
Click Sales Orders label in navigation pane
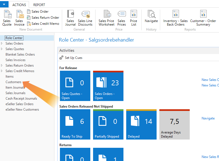click(14, 43)
